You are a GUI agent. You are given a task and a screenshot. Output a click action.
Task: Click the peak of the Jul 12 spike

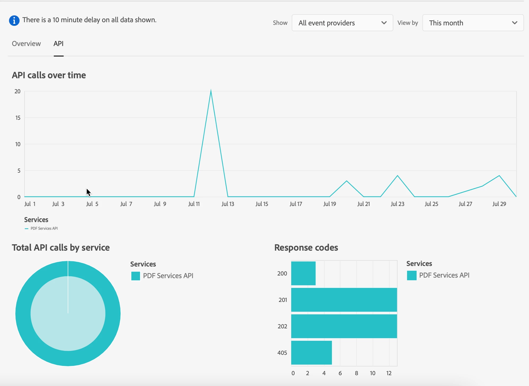[x=211, y=91]
